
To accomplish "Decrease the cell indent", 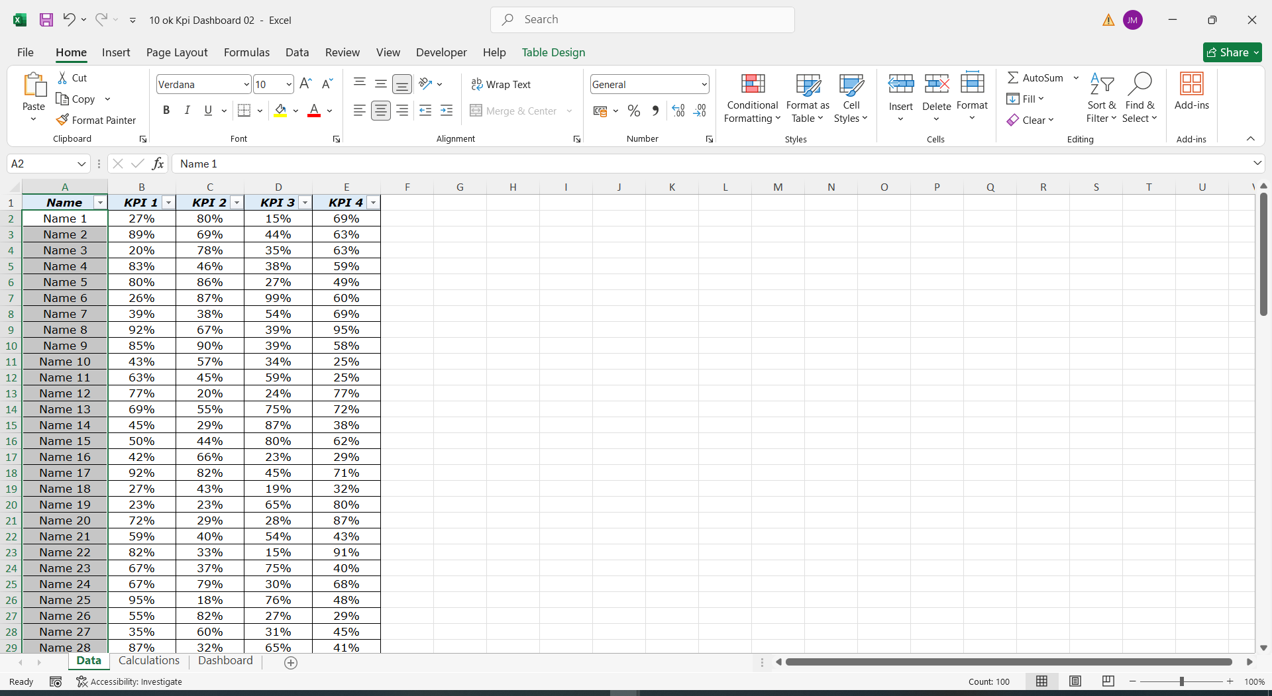I will click(x=425, y=111).
